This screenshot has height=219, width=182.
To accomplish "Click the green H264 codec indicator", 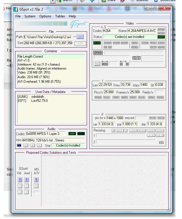I will click(x=161, y=37).
